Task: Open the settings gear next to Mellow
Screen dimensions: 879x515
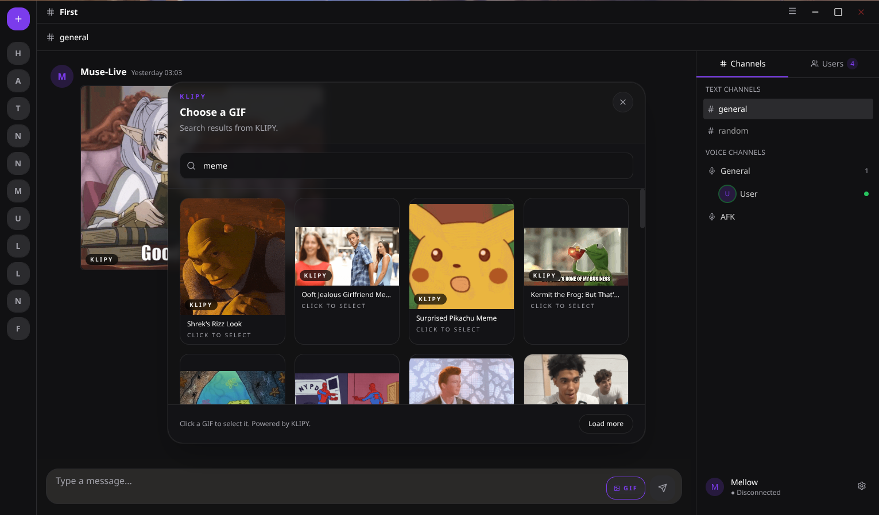Action: (861, 486)
